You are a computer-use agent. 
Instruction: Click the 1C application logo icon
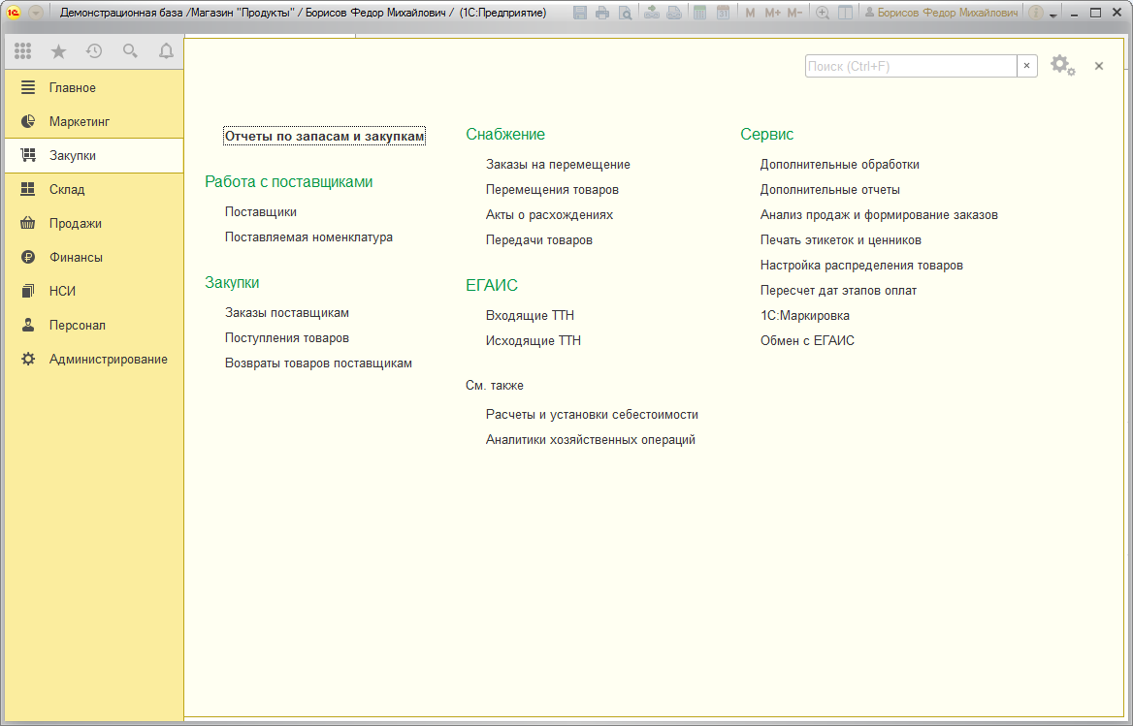pos(13,13)
